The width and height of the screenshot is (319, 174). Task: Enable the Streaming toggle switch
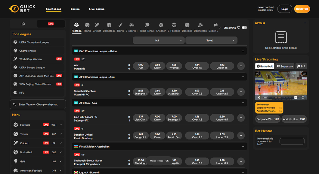click(244, 28)
